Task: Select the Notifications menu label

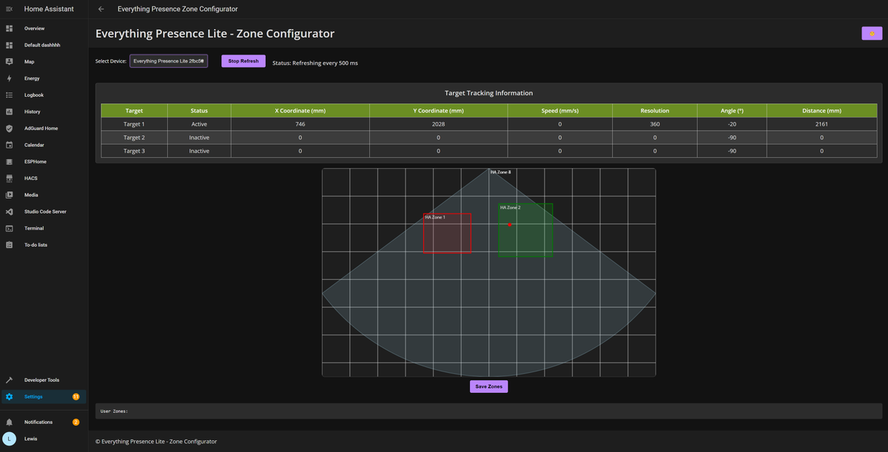Action: [x=38, y=422]
